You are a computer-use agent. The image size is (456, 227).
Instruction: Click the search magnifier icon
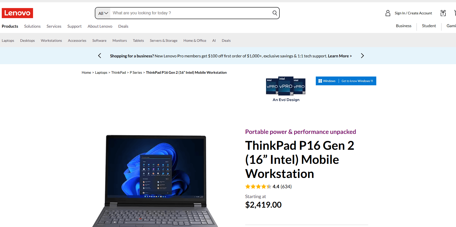pos(275,13)
